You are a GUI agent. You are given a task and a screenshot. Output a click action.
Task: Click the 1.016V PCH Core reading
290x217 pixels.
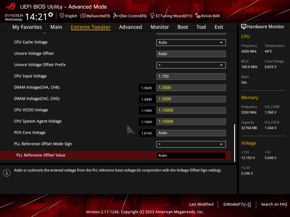[x=147, y=133]
